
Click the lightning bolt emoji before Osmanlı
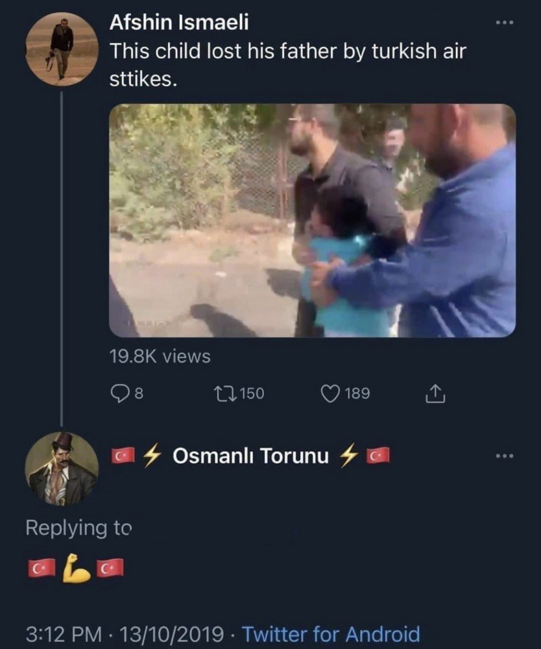point(151,456)
